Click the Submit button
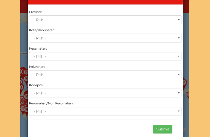Image resolution: width=210 pixels, height=137 pixels. click(163, 129)
